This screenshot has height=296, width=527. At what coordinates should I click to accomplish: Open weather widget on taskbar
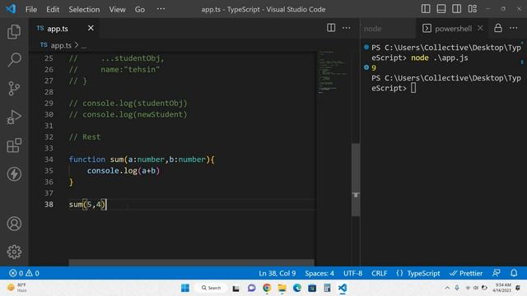(16, 288)
